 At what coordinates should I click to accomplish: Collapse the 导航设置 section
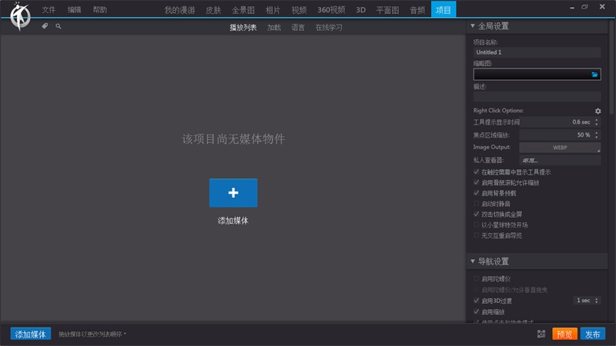473,261
